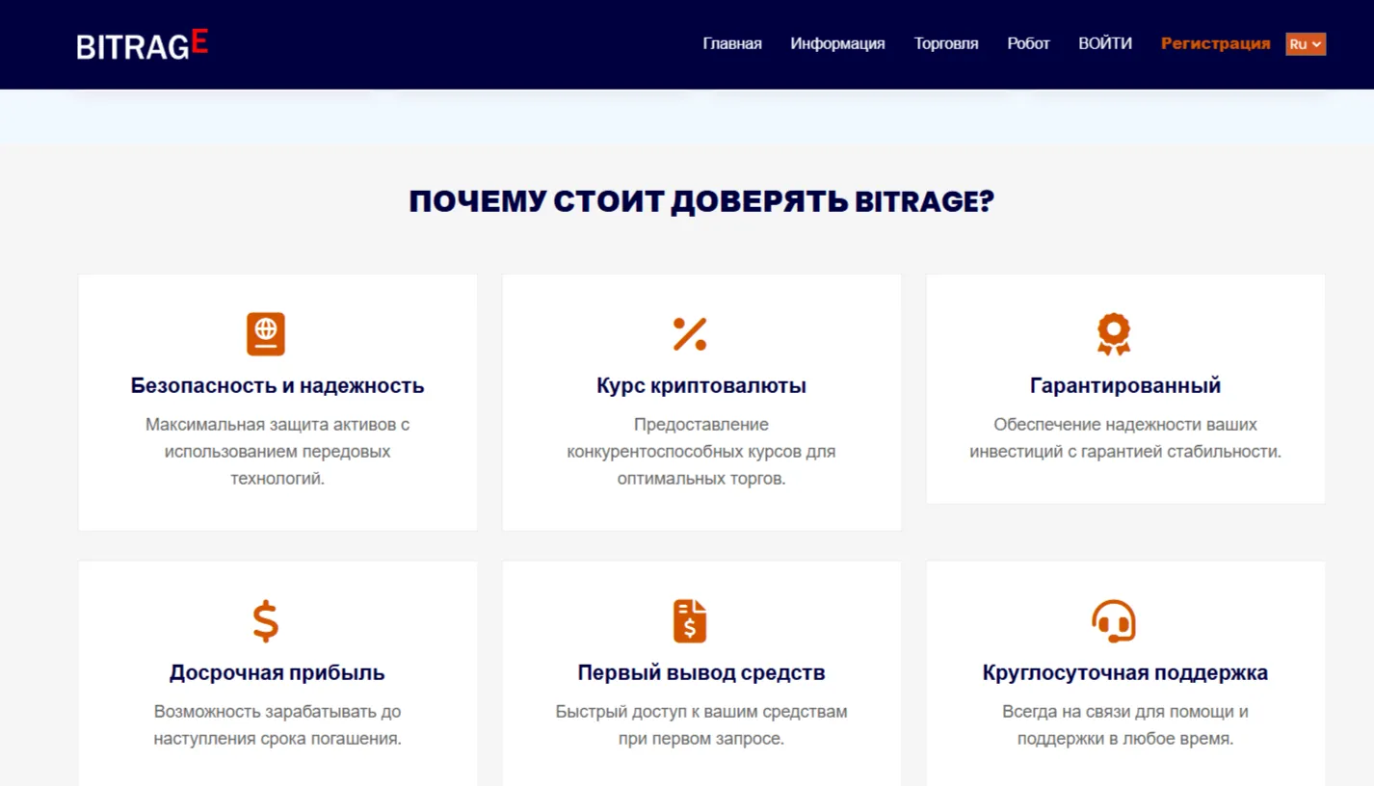
Task: Click the Безопасность и надежность heading
Action: [x=277, y=386]
